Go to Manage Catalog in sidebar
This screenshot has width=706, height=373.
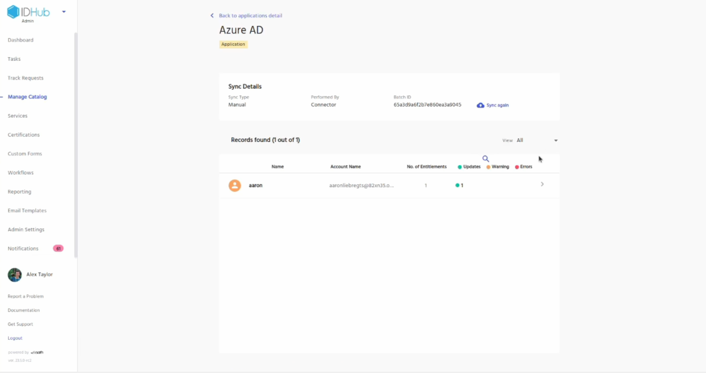[x=27, y=97]
